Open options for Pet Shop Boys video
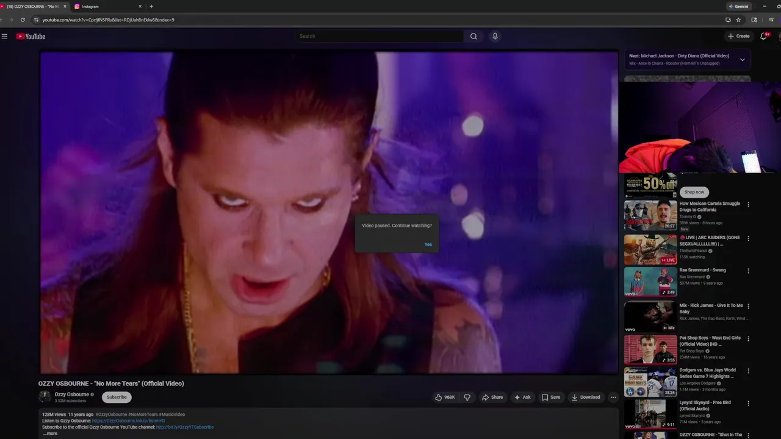The width and height of the screenshot is (781, 439). click(748, 338)
